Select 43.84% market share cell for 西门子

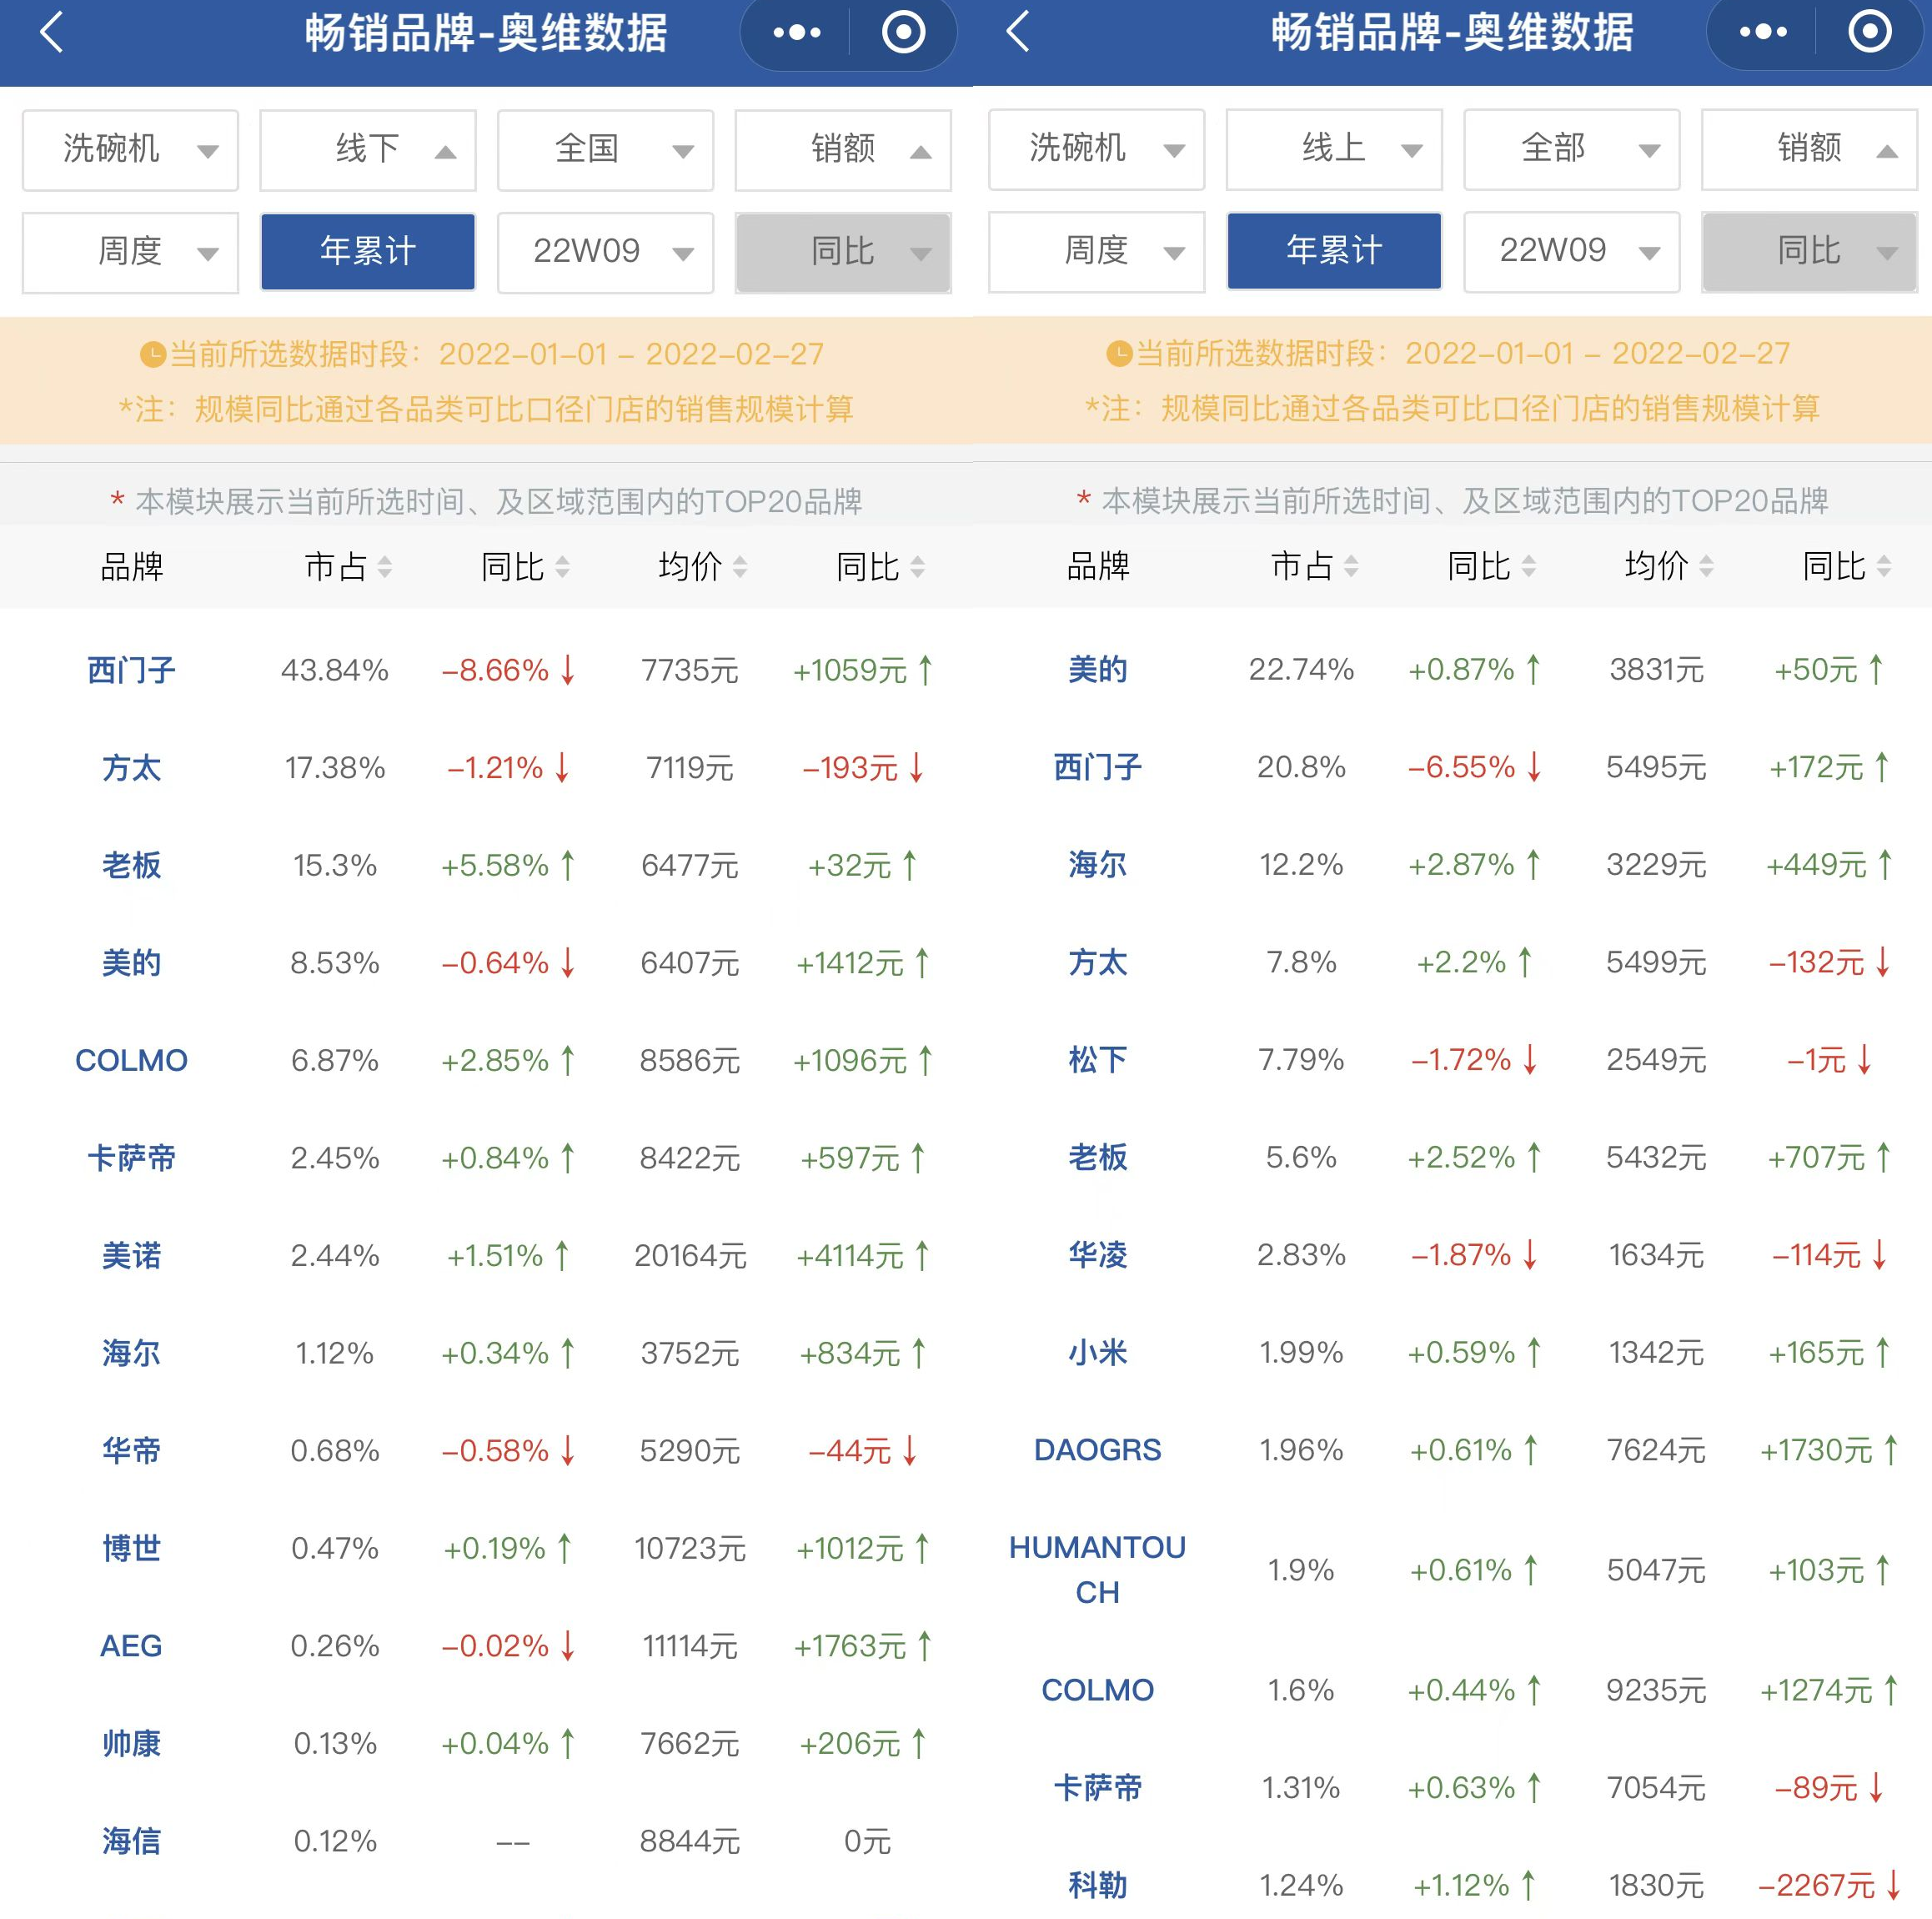(x=334, y=670)
